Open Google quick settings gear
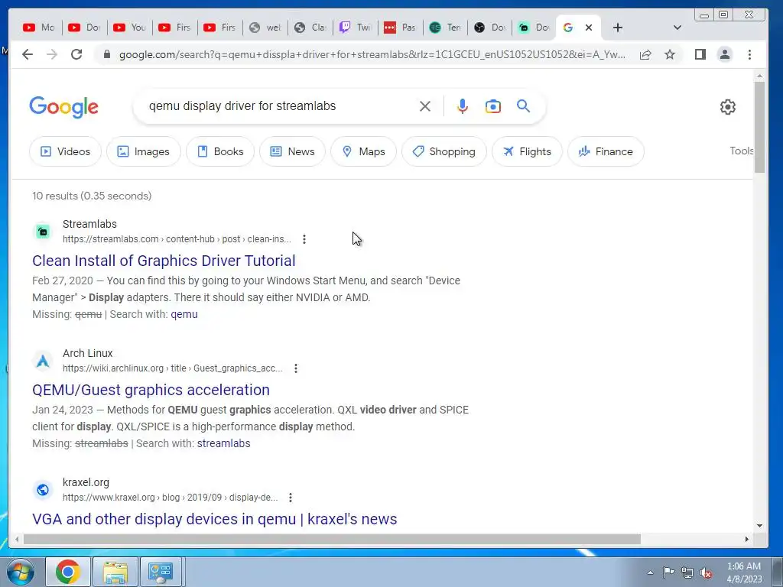Image resolution: width=783 pixels, height=587 pixels. coord(728,107)
